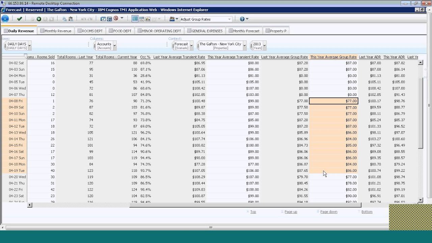Screen dimensions: 432x243
Task: Click the Occ % column header
Action: click(x=145, y=57)
